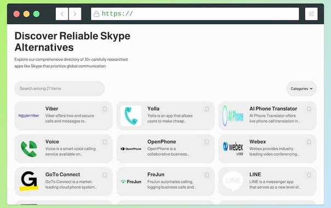Toggle the bookmark on LINE card
Screen dimensions: 331x208
pos(309,175)
